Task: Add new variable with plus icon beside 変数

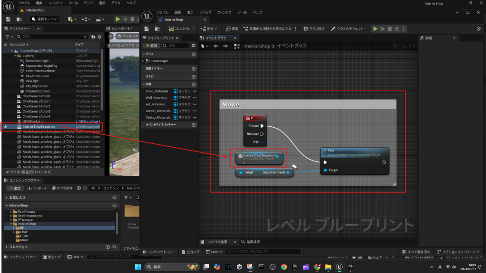Action: (193, 84)
